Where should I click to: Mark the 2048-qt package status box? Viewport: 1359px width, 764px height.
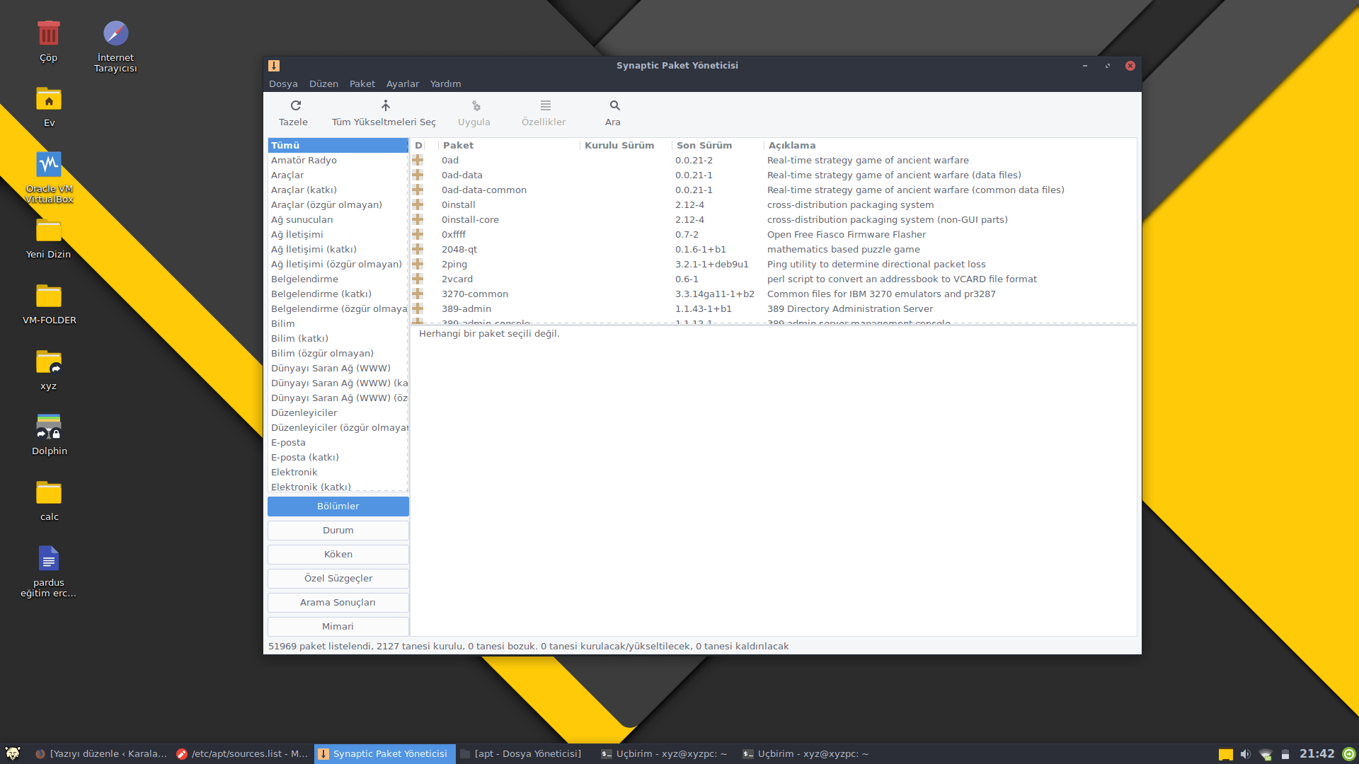coord(418,250)
